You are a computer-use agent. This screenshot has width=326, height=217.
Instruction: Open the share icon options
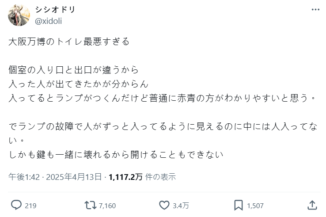click(312, 205)
